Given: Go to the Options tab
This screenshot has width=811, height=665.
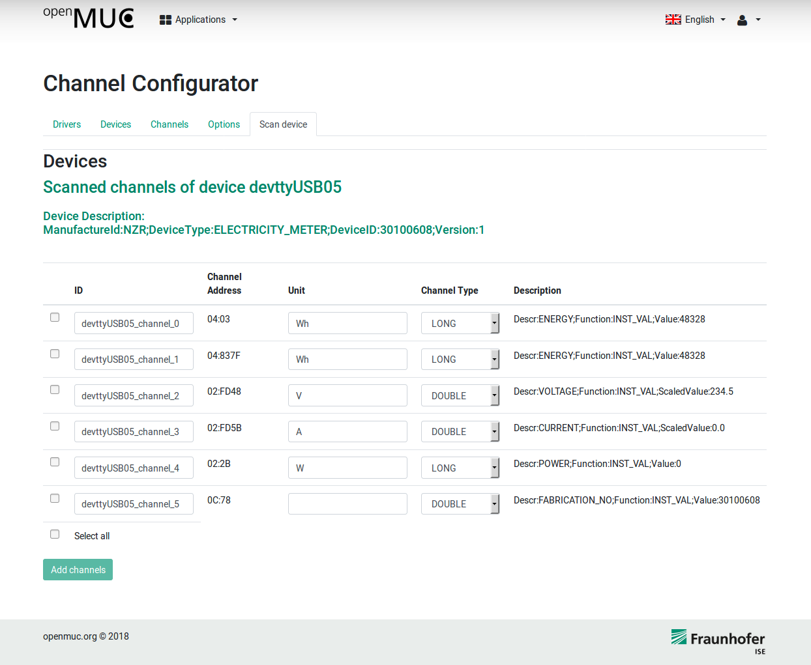Looking at the screenshot, I should tap(224, 124).
